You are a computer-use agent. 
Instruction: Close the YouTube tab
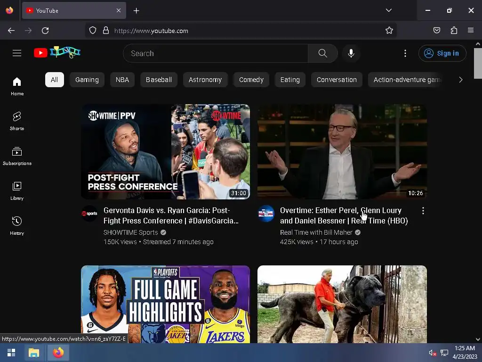119,10
